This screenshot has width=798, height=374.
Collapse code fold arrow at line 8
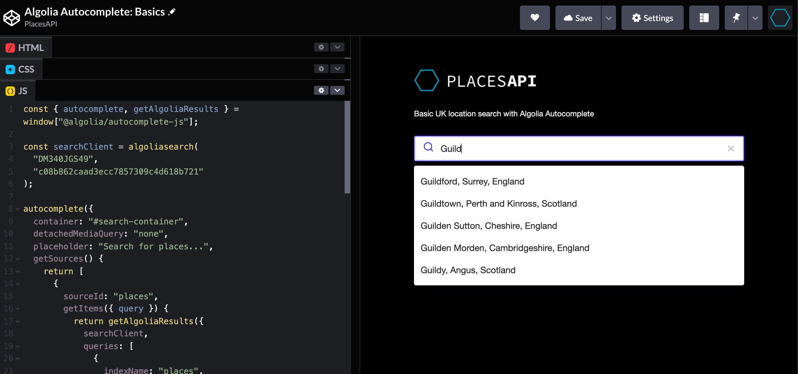[18, 209]
